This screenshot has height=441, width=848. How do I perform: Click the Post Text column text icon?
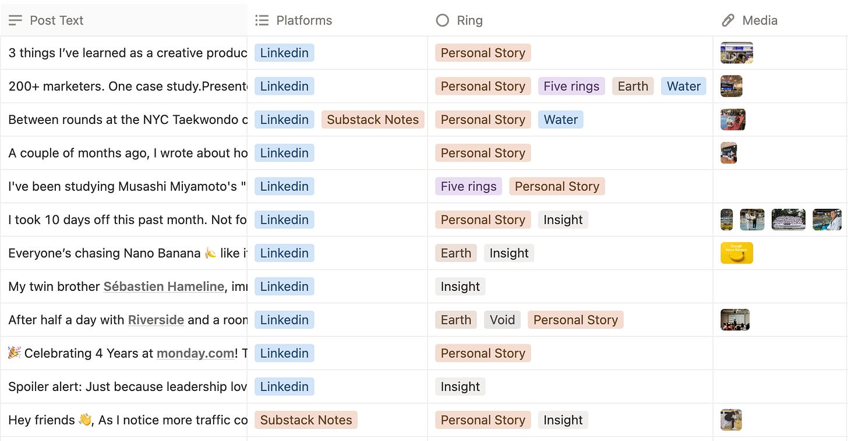pyautogui.click(x=16, y=20)
